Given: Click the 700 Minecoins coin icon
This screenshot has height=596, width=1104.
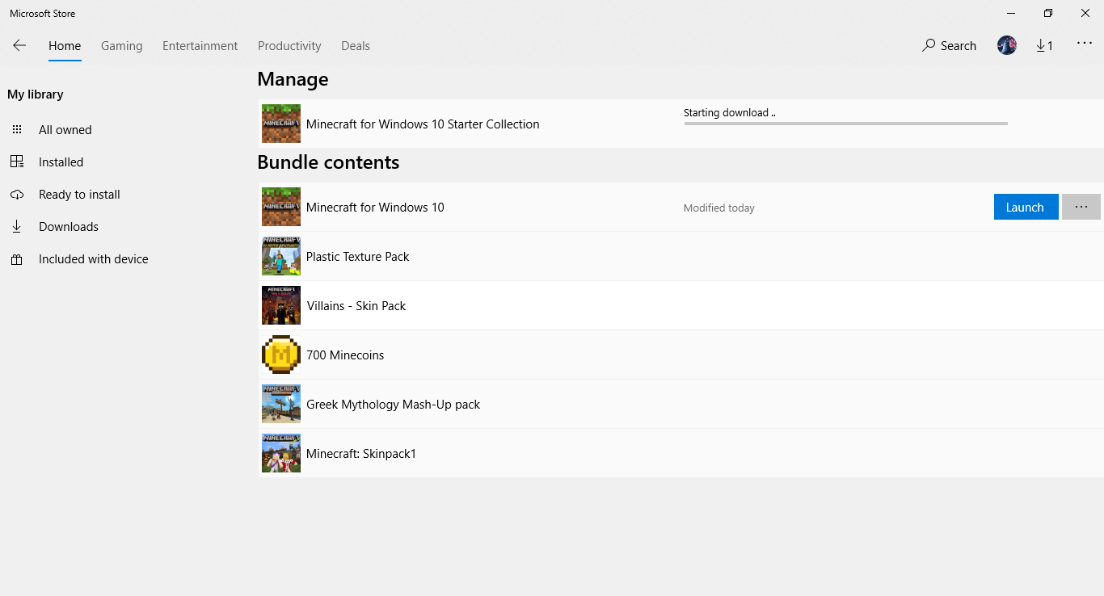Looking at the screenshot, I should 281,355.
